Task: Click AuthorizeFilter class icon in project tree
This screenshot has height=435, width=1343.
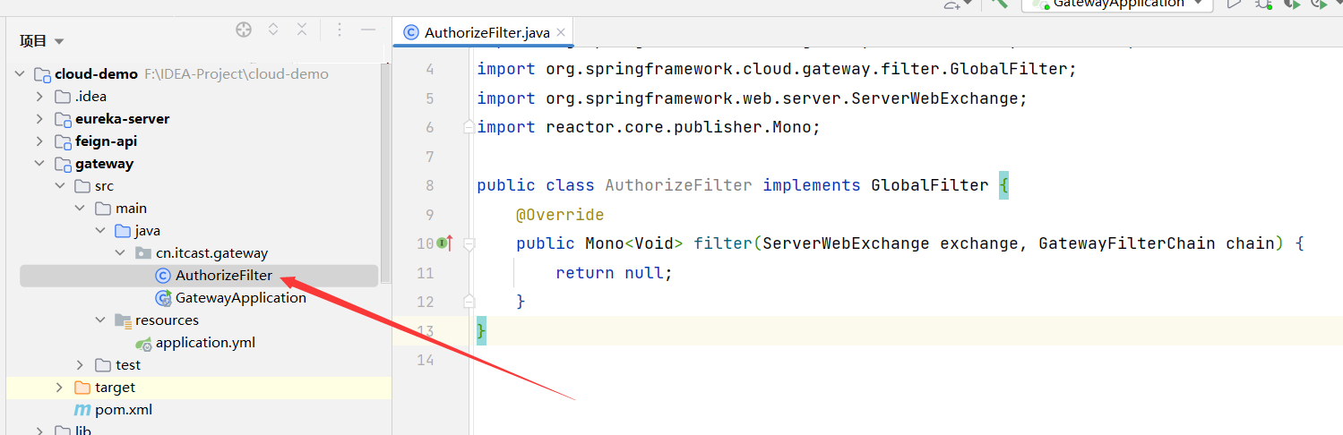Action: [162, 276]
